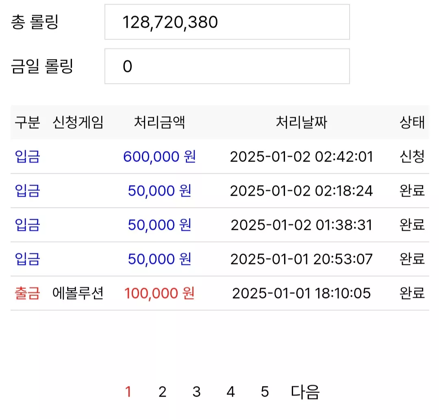Open the 다음 next pages link

(x=305, y=391)
